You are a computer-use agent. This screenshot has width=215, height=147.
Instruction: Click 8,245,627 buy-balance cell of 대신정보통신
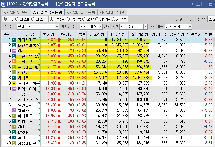pos(120,45)
